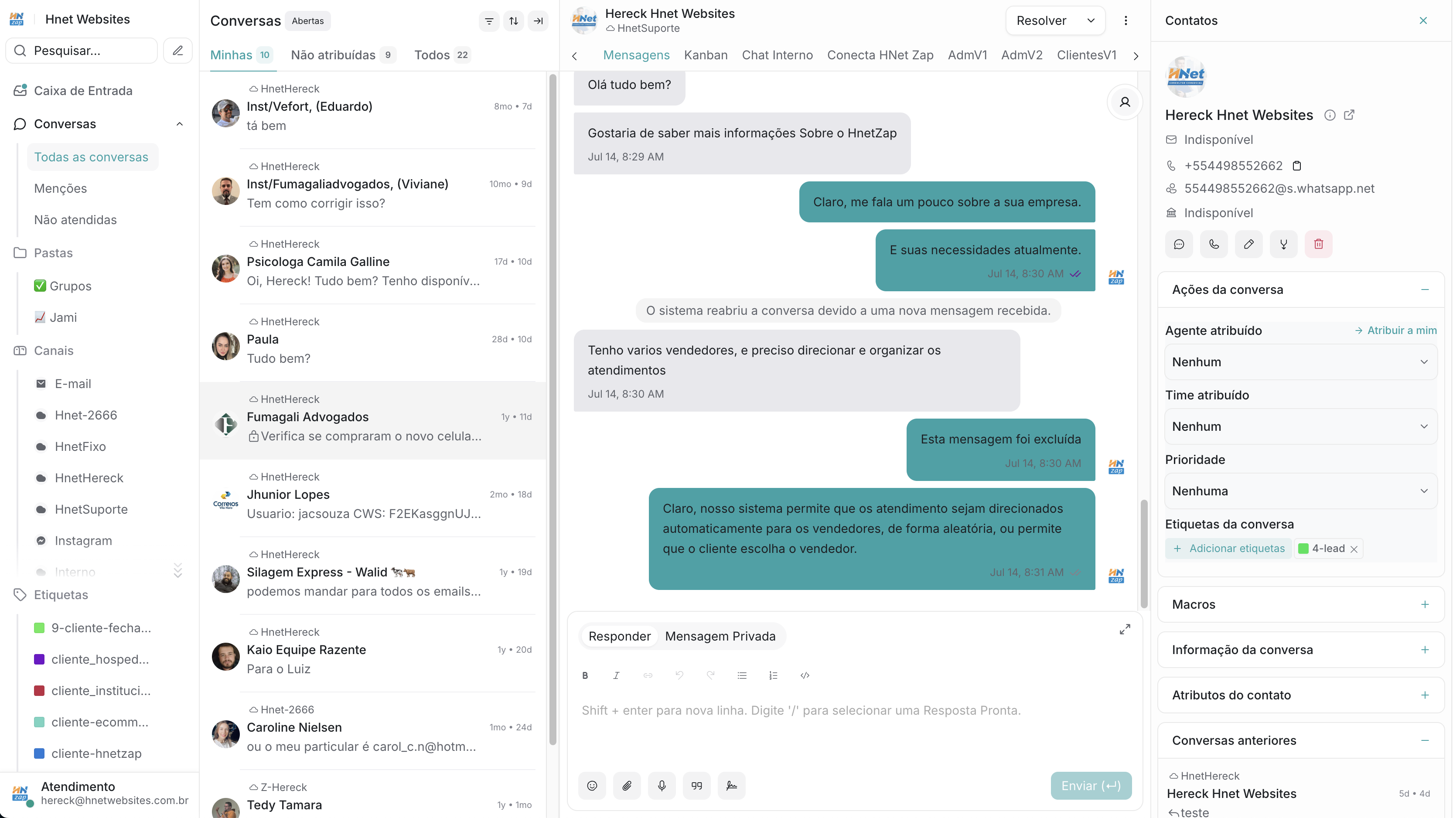Viewport: 1453px width, 818px height.
Task: Record audio with the microphone icon
Action: click(x=662, y=785)
